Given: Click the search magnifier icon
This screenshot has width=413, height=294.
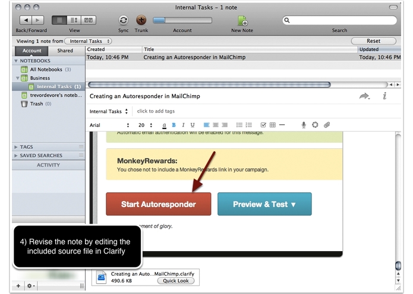Looking at the screenshot, I should pyautogui.click(x=287, y=20).
